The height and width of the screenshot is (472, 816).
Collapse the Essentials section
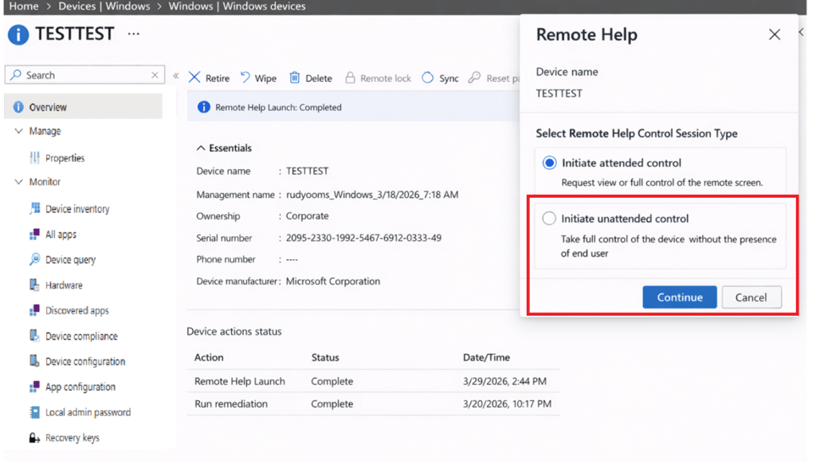(200, 148)
